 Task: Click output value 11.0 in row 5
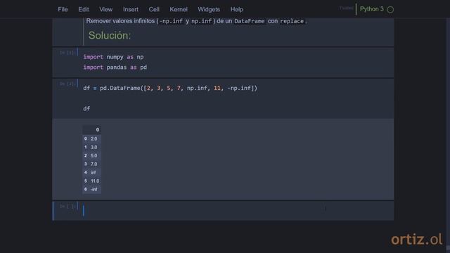95,181
